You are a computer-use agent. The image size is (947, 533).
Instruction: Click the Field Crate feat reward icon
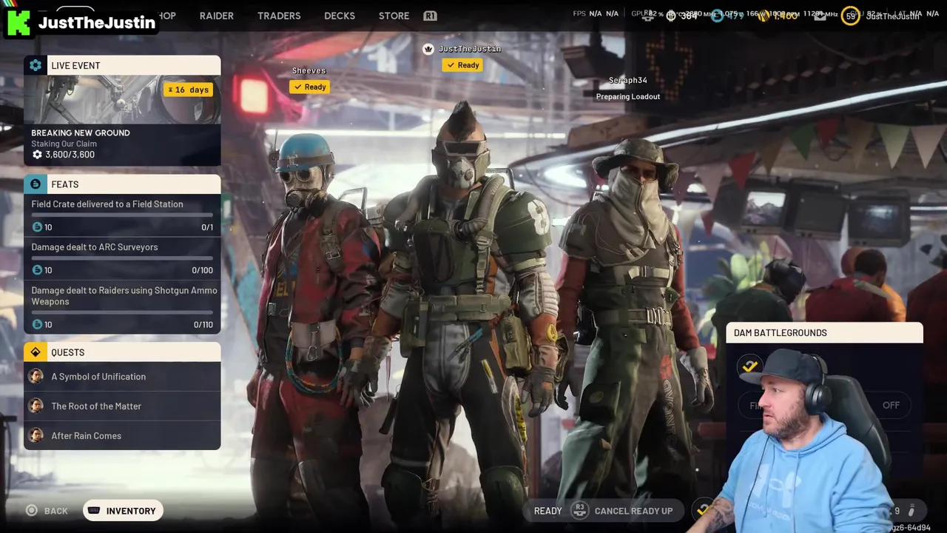point(37,227)
